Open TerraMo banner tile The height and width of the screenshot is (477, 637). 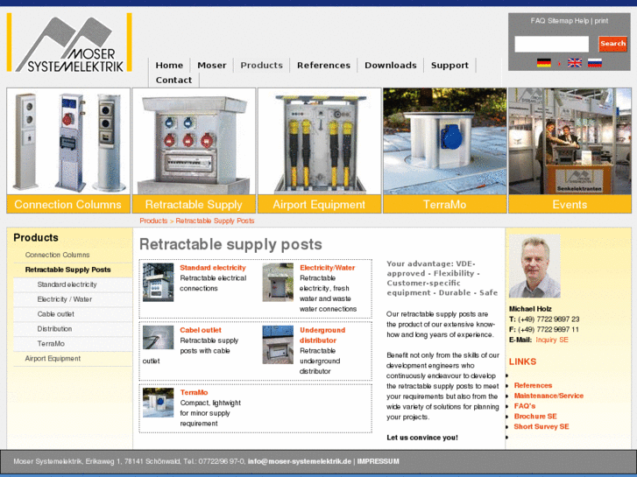coord(445,151)
